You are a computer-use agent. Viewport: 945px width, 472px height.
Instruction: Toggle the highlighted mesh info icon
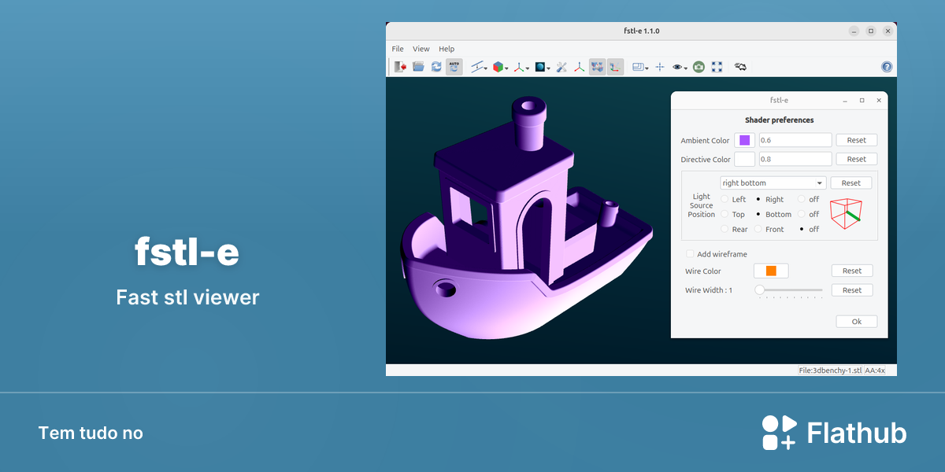pyautogui.click(x=598, y=67)
